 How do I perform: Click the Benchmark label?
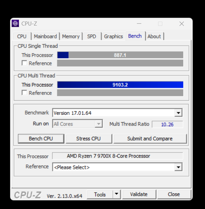point(37,113)
